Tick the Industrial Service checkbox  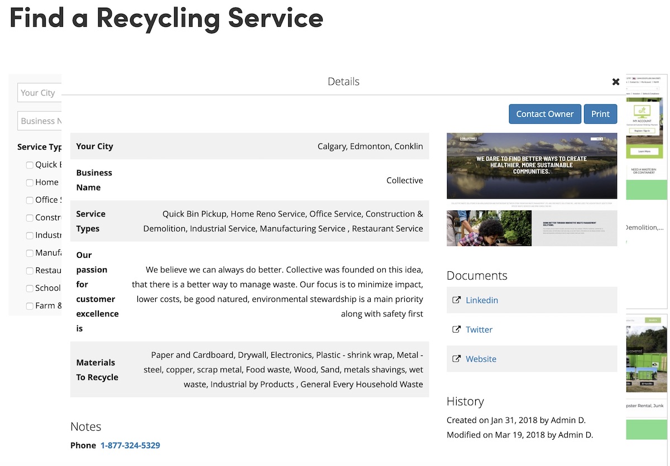click(30, 236)
